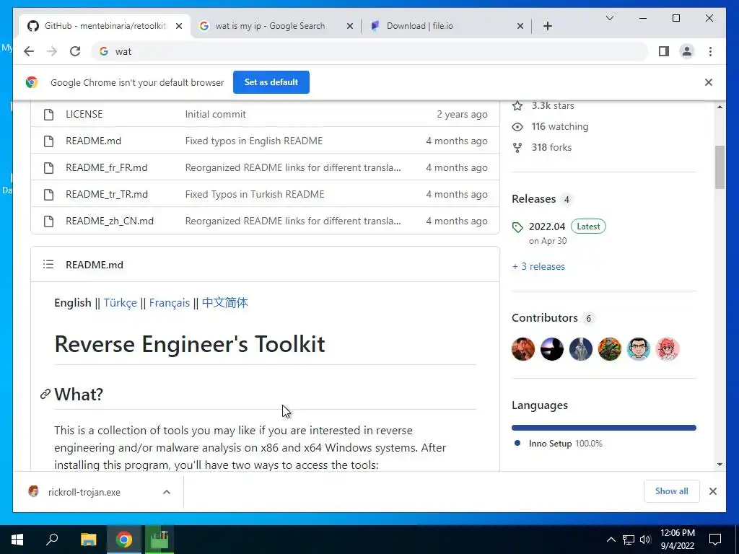Close the downloads bar
739x554 pixels.
(x=712, y=491)
